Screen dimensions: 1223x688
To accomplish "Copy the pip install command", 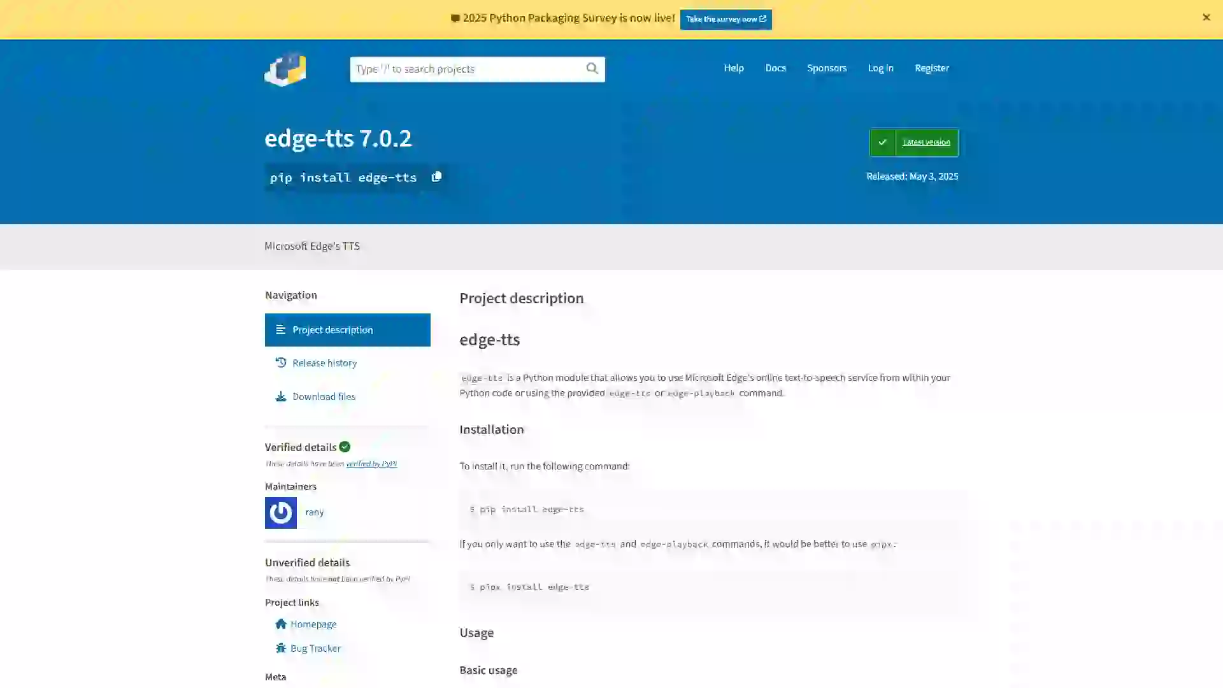I will pos(437,177).
